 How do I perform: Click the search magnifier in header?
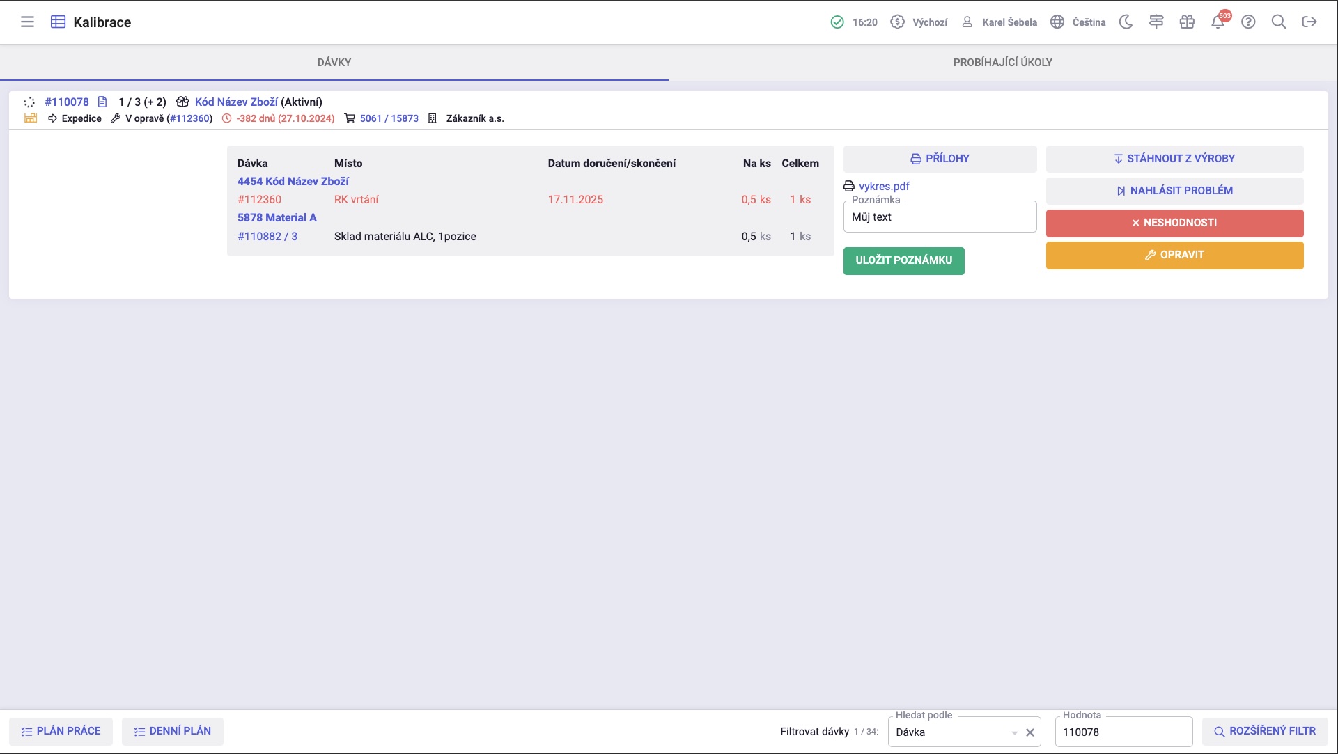click(x=1279, y=22)
